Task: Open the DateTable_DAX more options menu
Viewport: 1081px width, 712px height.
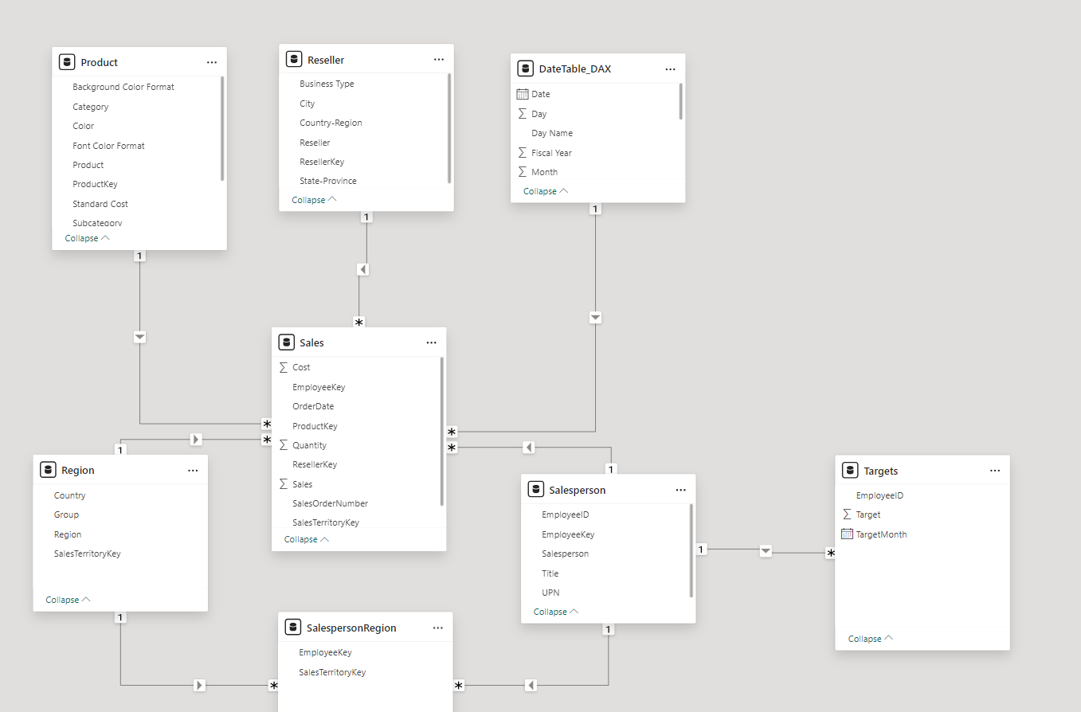Action: [x=670, y=69]
